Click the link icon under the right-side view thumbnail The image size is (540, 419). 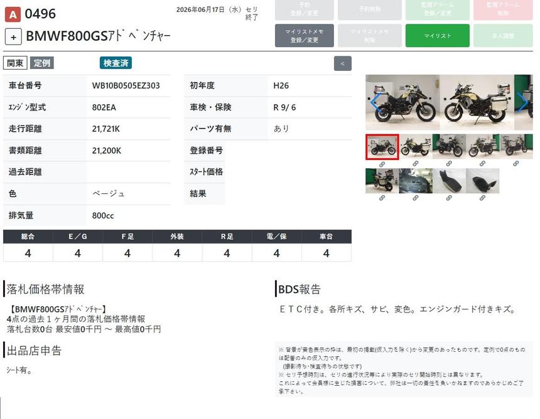click(416, 164)
